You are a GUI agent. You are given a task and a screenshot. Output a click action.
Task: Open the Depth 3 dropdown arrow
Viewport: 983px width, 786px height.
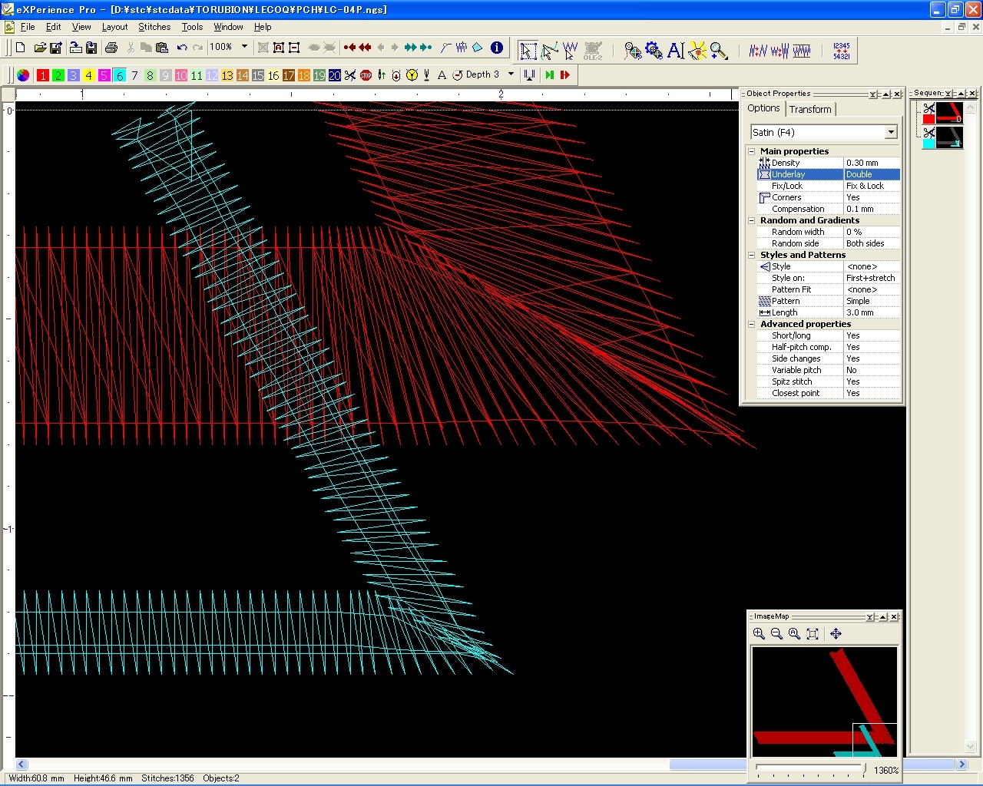[511, 74]
